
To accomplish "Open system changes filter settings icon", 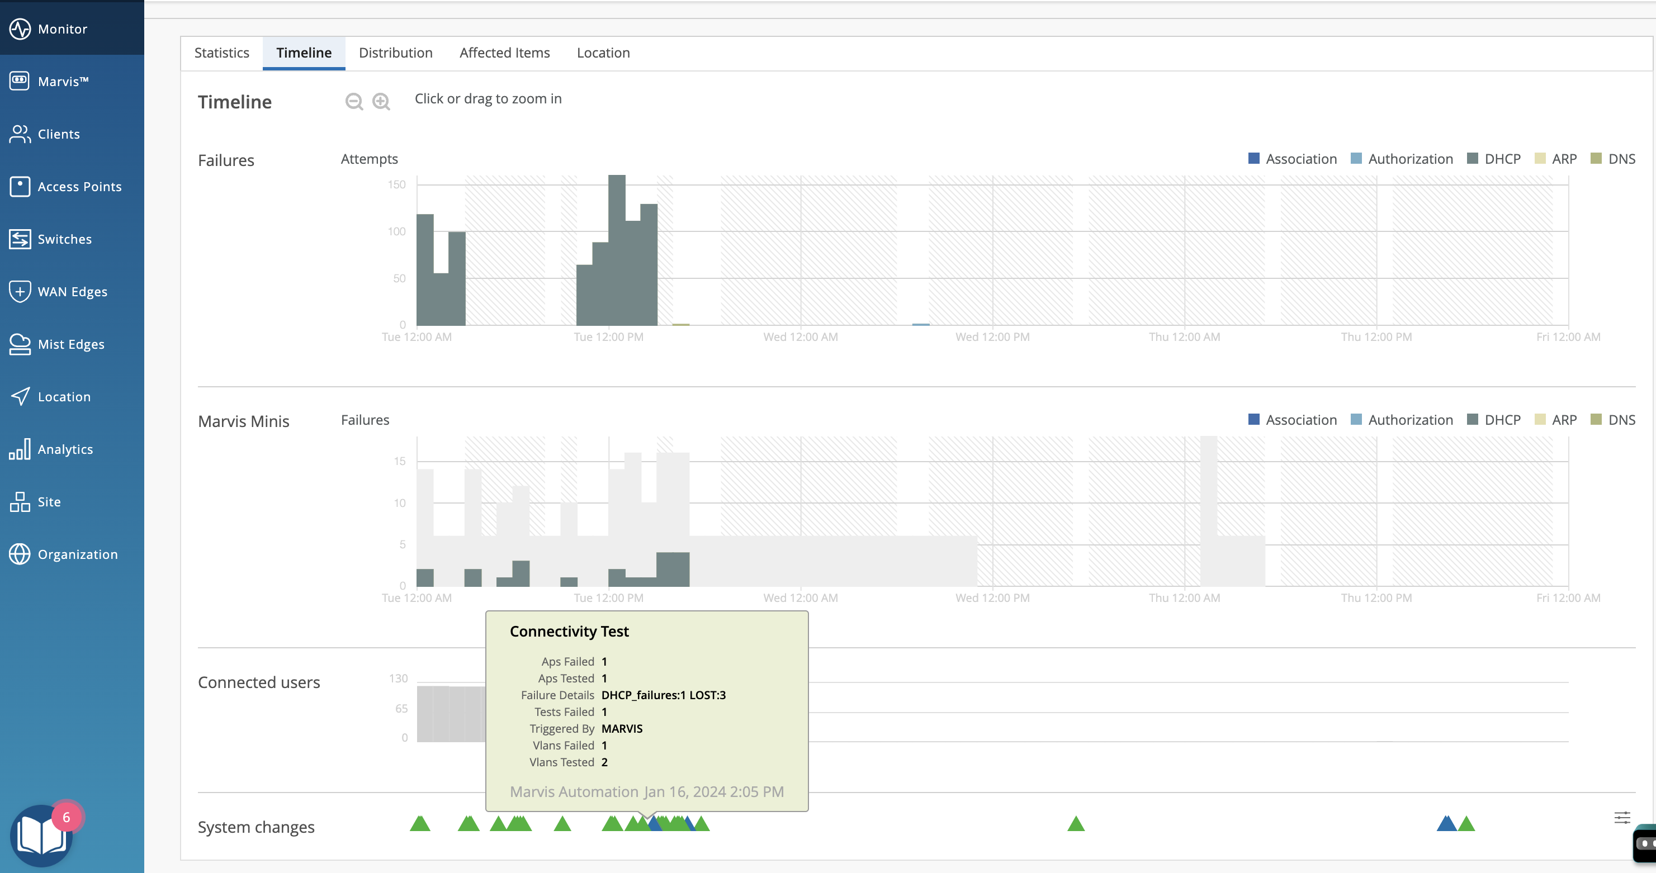I will (x=1622, y=818).
